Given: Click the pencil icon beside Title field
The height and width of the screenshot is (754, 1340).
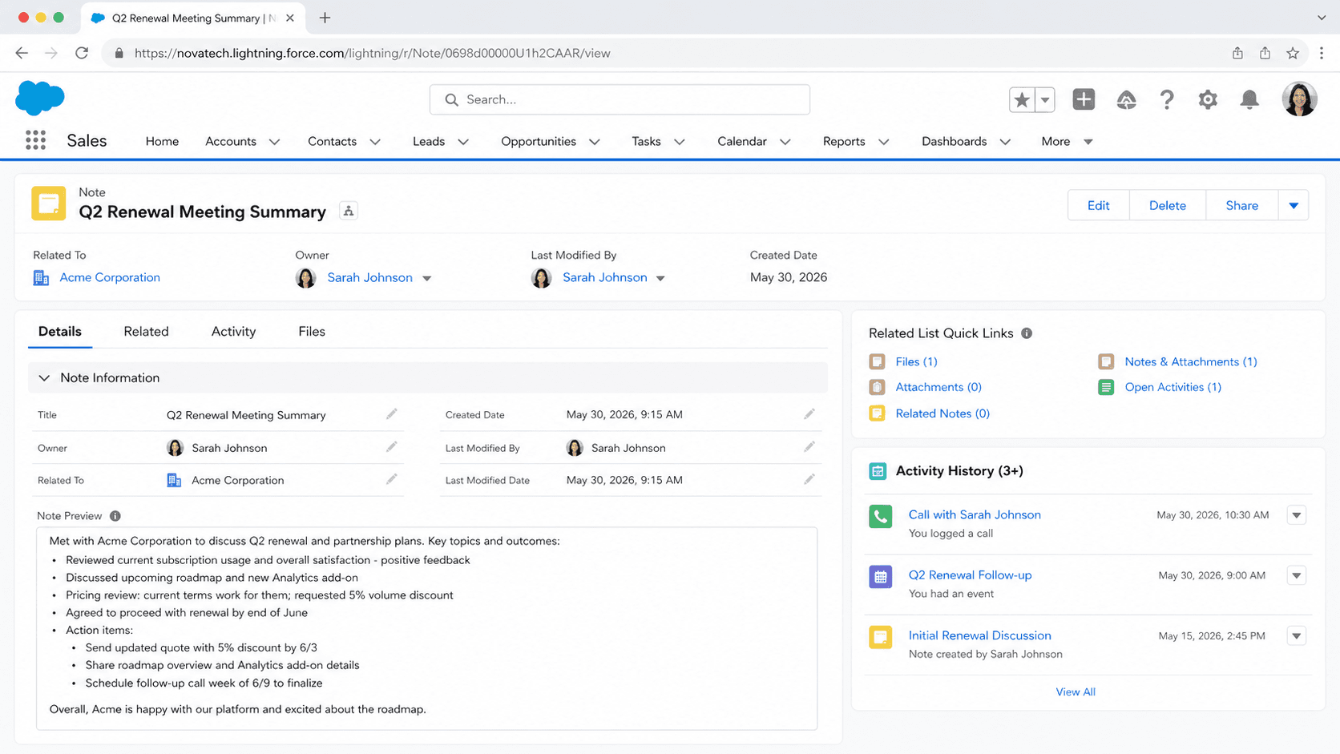Looking at the screenshot, I should pyautogui.click(x=391, y=414).
